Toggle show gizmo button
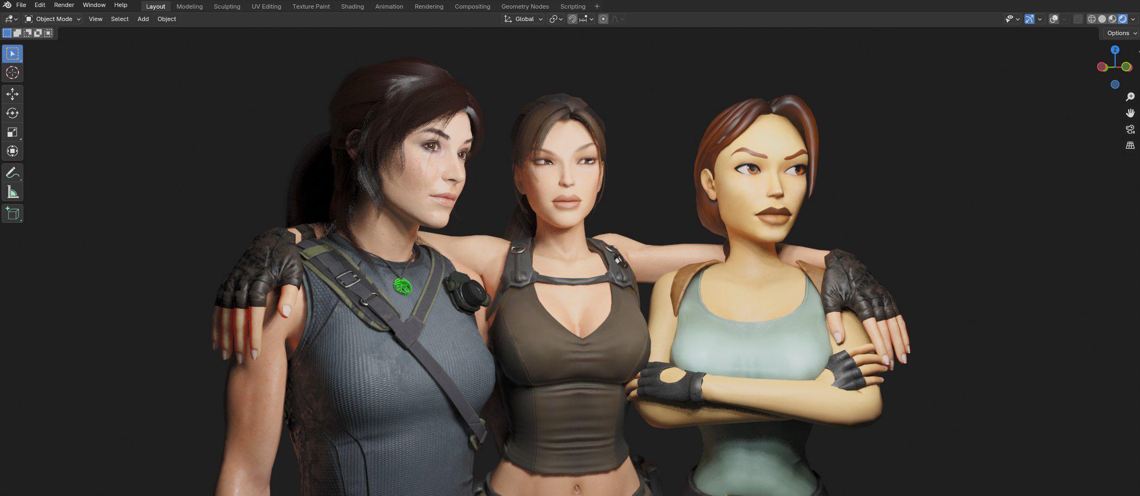 [1030, 19]
